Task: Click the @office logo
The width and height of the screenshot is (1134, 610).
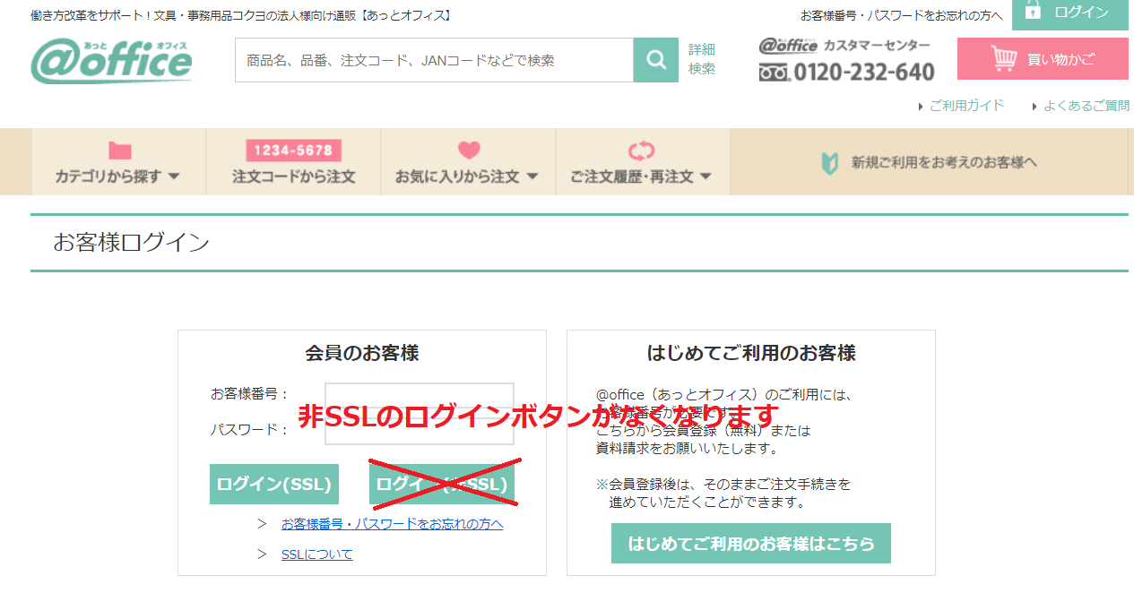Action: pos(111,61)
